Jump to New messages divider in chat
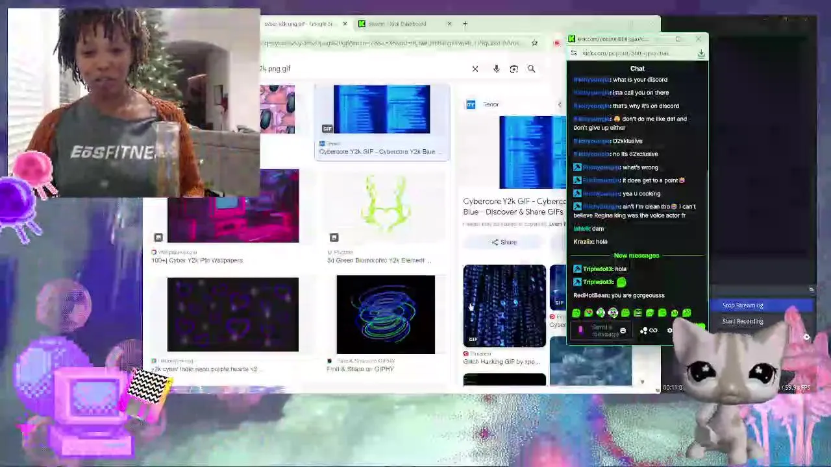The image size is (831, 467). click(636, 256)
